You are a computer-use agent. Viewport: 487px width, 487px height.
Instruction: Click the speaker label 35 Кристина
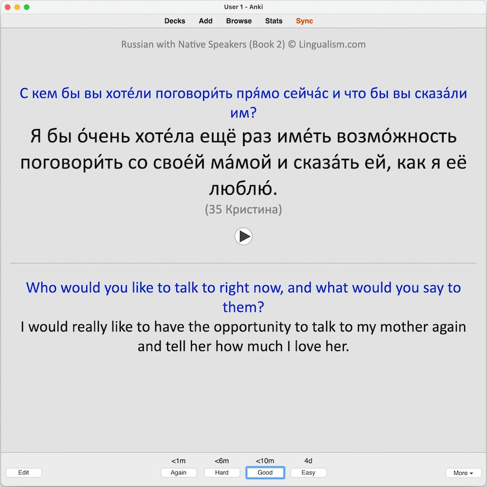[x=243, y=209]
